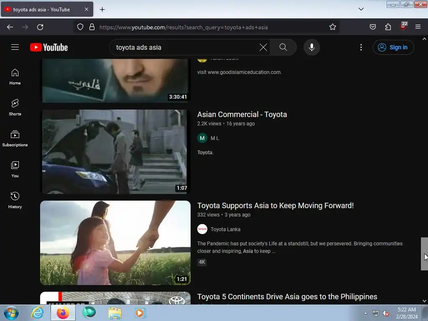428x321 pixels.
Task: Open Firefox extensions puzzle icon
Action: (388, 27)
